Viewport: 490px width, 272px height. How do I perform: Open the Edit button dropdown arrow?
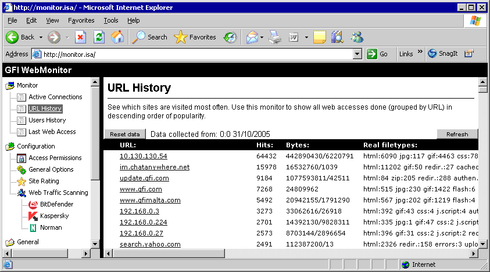tap(306, 38)
